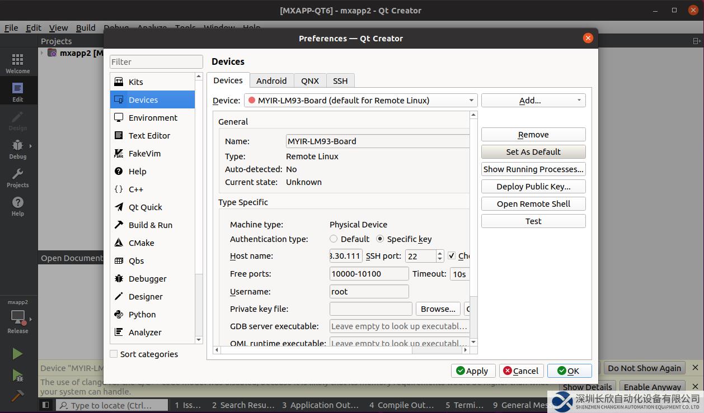This screenshot has width=704, height=413.
Task: Switch to Welcome mode in Qt Creator sidebar
Action: (18, 63)
